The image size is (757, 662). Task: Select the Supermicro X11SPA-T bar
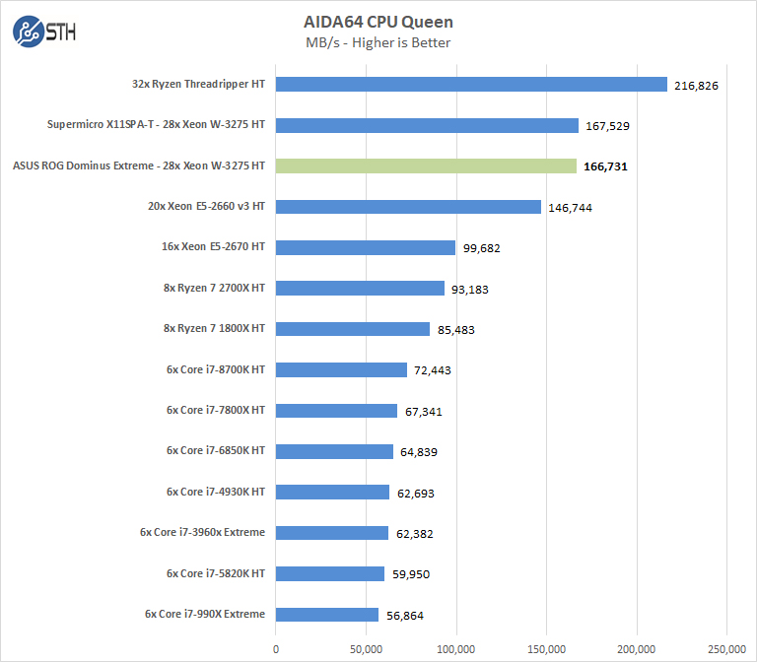tap(427, 125)
